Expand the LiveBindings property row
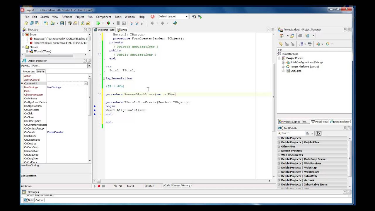 click(22, 87)
